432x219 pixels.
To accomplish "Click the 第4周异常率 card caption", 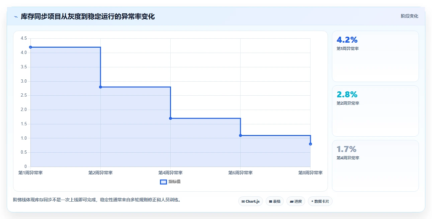I will 348,158.
